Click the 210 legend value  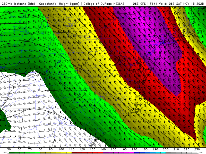click(x=176, y=149)
